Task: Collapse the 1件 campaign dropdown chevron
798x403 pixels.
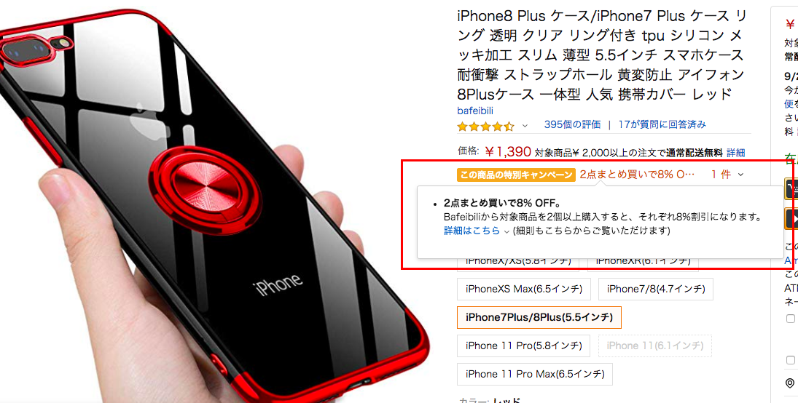Action: pyautogui.click(x=740, y=175)
